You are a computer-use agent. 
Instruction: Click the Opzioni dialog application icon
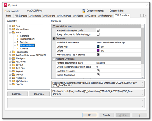[5, 5]
